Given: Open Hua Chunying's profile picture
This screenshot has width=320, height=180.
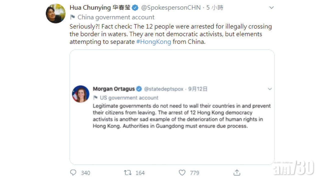Looking at the screenshot, I should click(x=55, y=13).
